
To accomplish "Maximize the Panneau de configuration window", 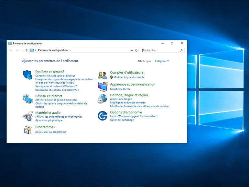I will [x=172, y=43].
